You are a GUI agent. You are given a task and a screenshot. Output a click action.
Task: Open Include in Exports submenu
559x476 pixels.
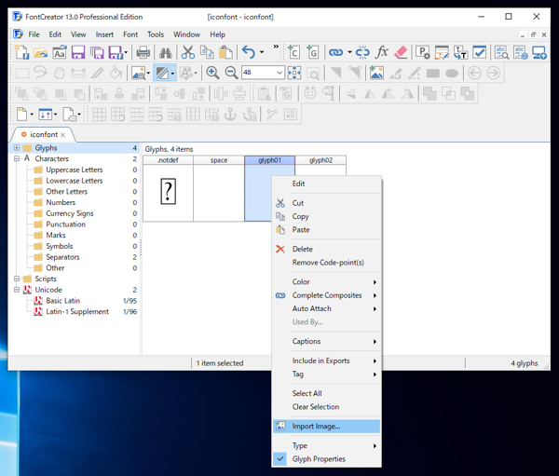pyautogui.click(x=327, y=360)
